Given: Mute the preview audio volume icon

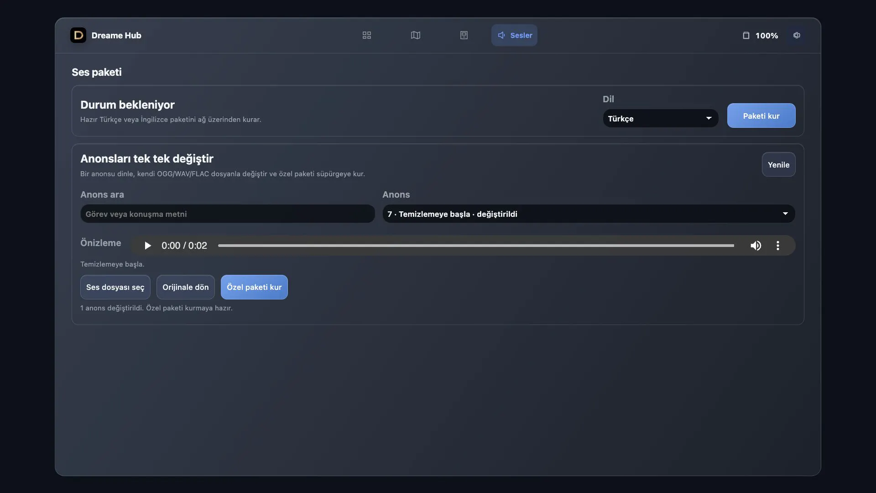Looking at the screenshot, I should click(756, 246).
